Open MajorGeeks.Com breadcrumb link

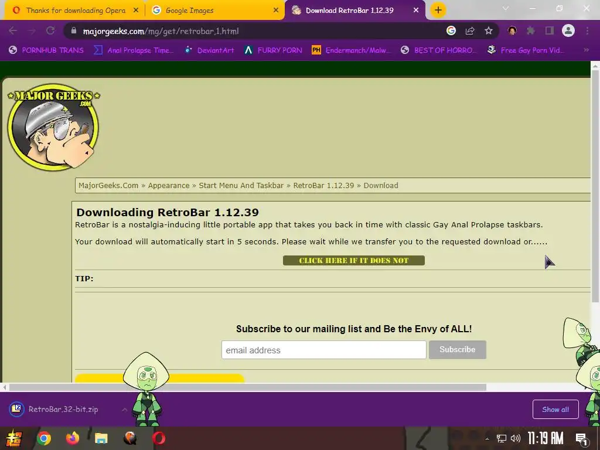(x=108, y=186)
